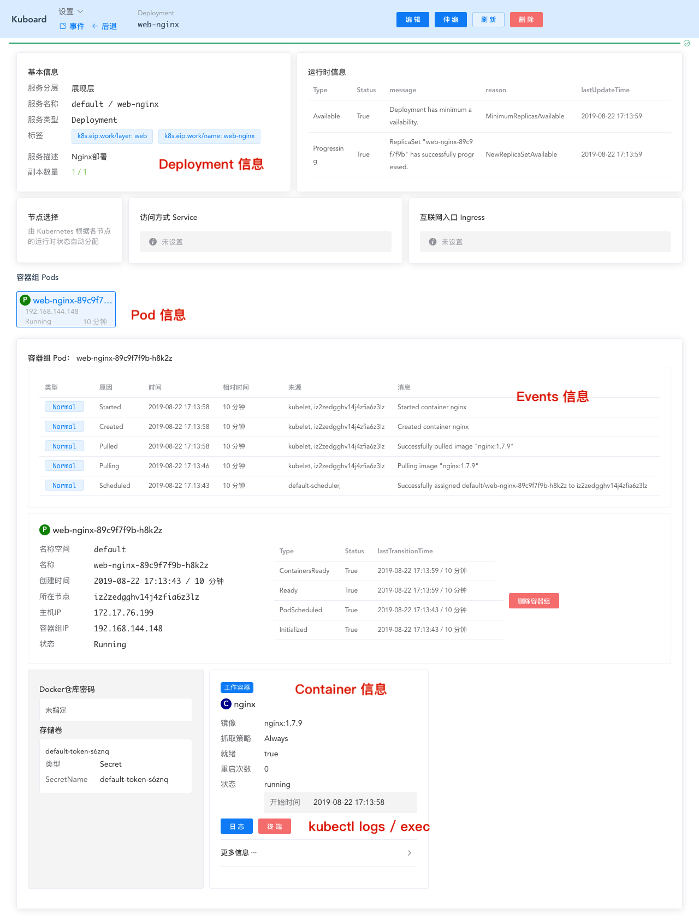
Task: Click the info icon in Service 未设置 box
Action: (x=153, y=242)
